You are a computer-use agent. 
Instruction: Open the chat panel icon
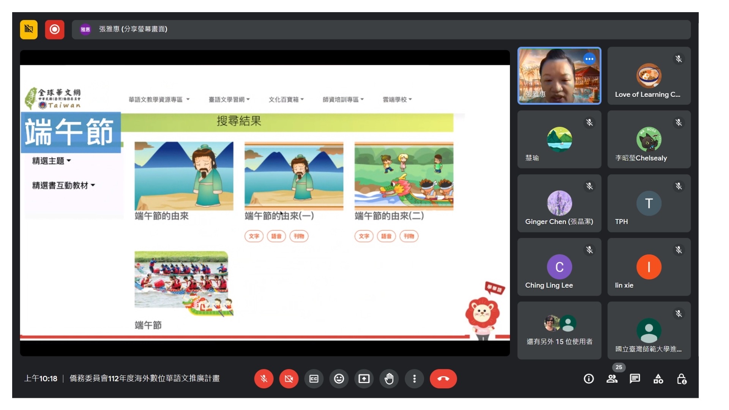[635, 378]
